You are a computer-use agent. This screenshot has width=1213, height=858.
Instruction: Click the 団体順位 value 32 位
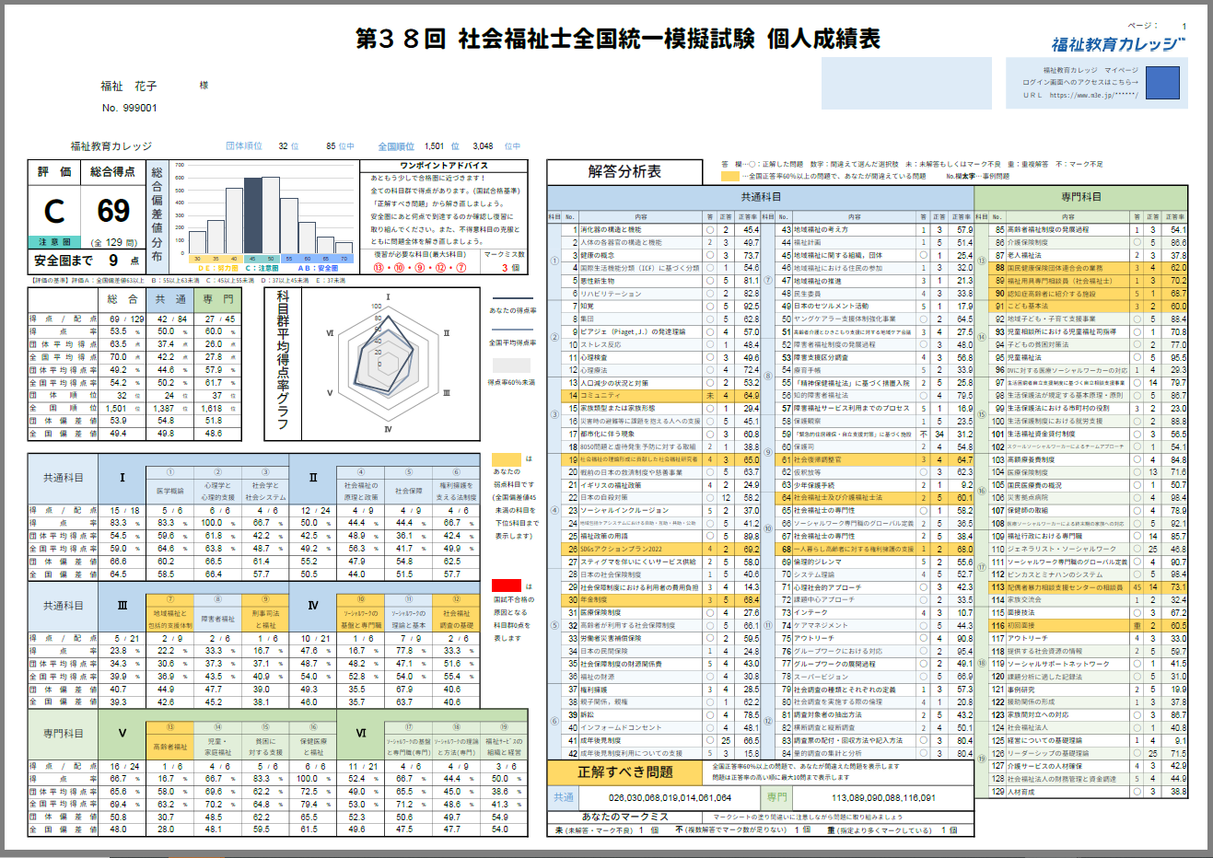(x=288, y=145)
